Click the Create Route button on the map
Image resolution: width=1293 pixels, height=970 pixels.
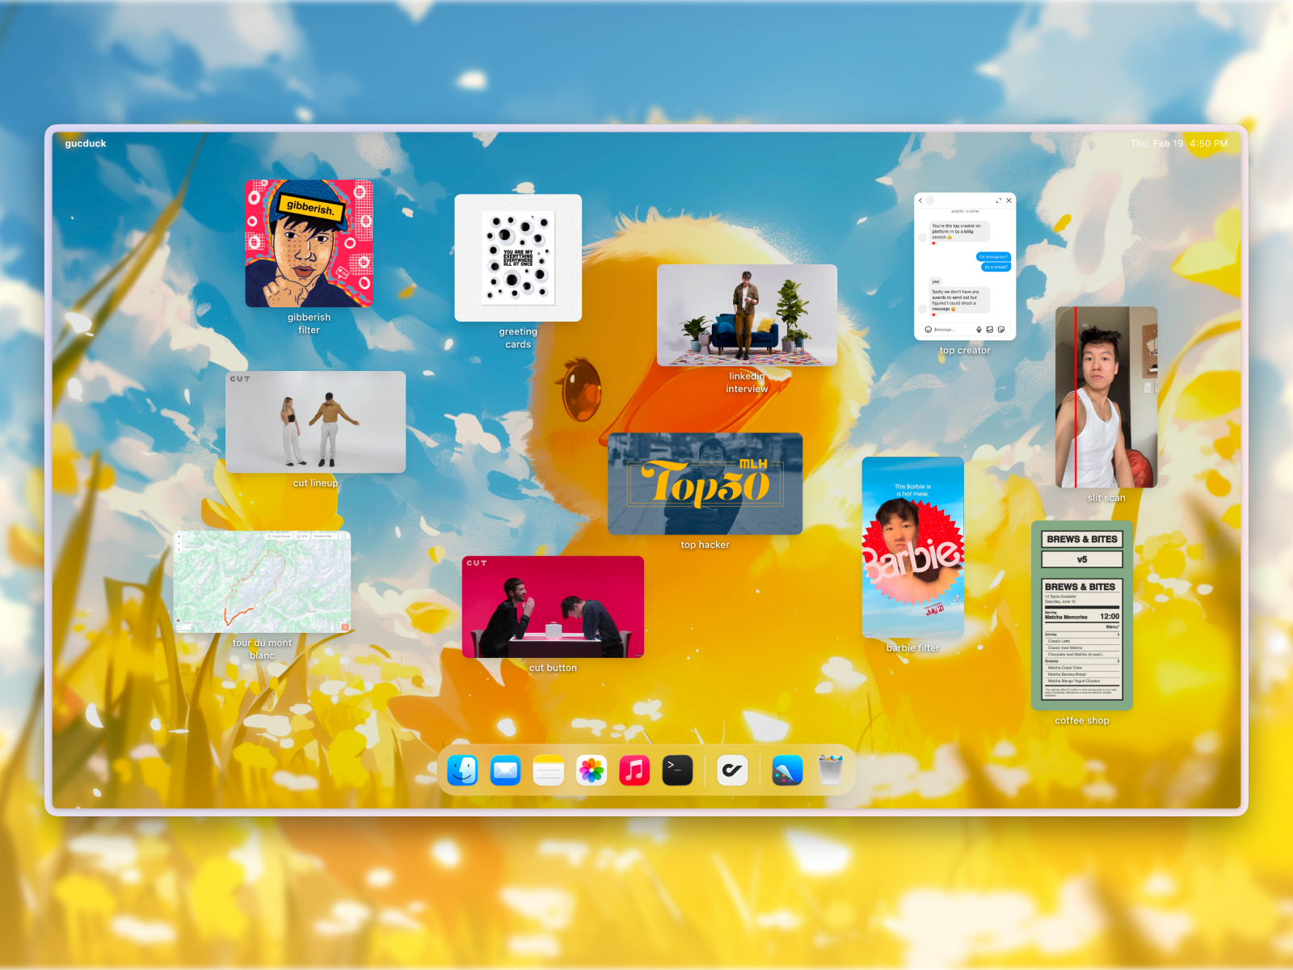pos(280,536)
